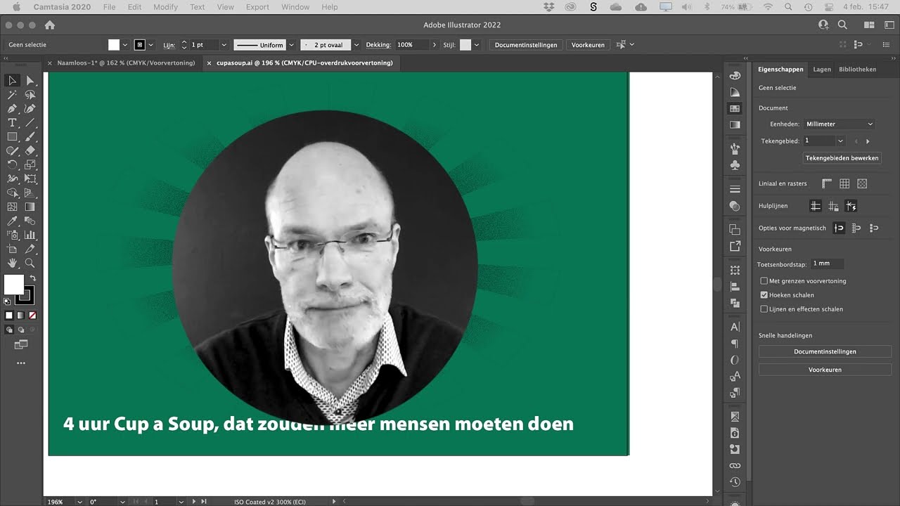
Task: Switch to the Lagen panel tab
Action: pos(822,70)
